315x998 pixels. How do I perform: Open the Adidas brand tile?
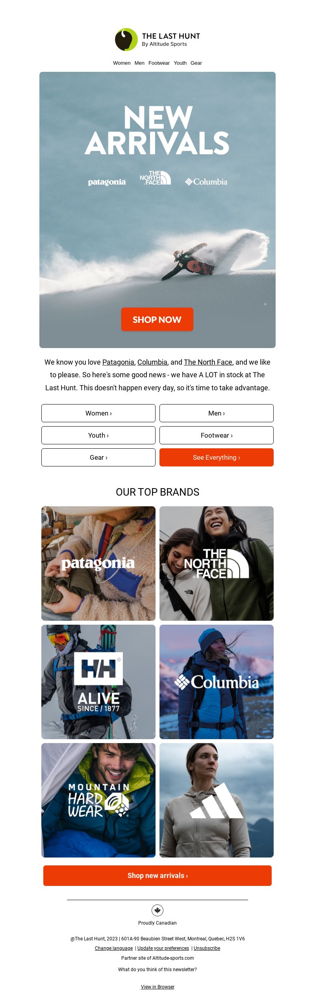[x=217, y=800]
